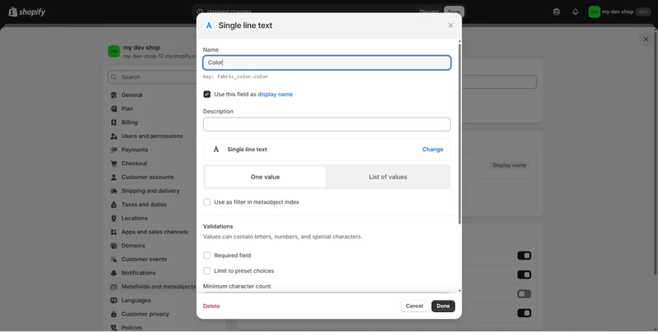Click the Display name badge in background

509,165
